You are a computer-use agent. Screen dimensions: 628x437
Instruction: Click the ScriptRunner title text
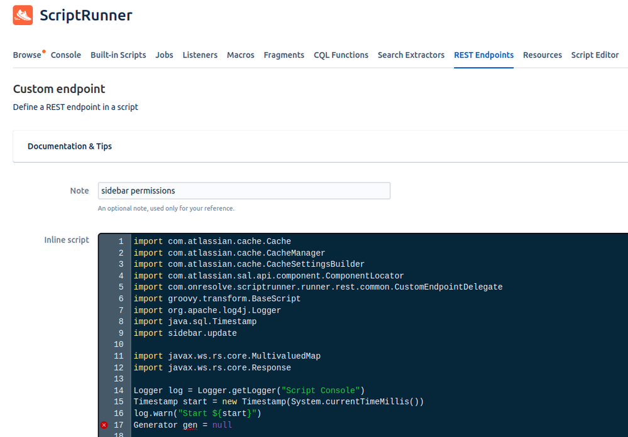coord(85,15)
